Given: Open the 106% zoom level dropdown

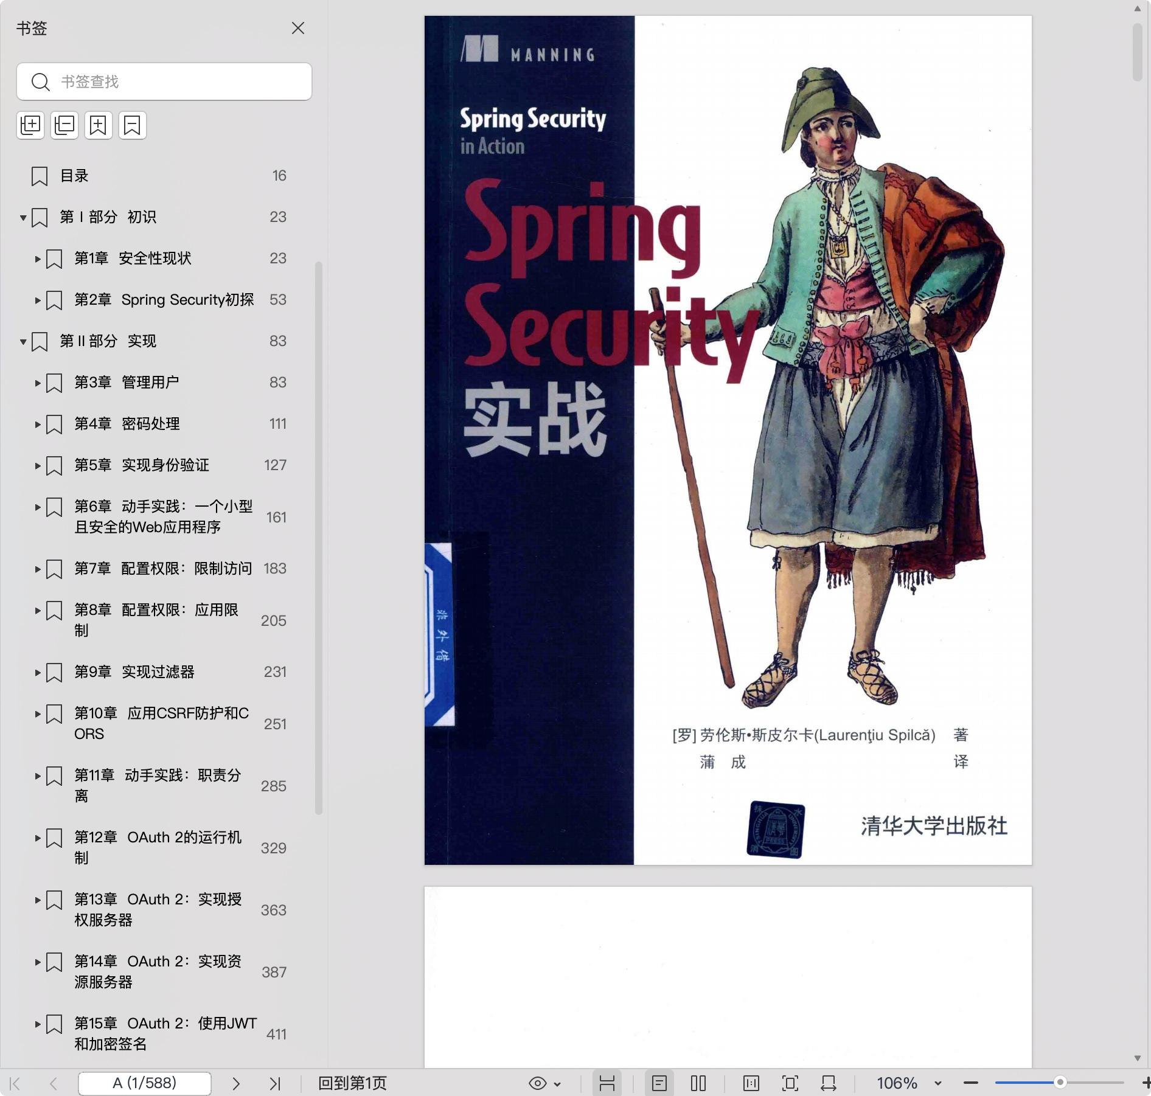Looking at the screenshot, I should click(937, 1083).
